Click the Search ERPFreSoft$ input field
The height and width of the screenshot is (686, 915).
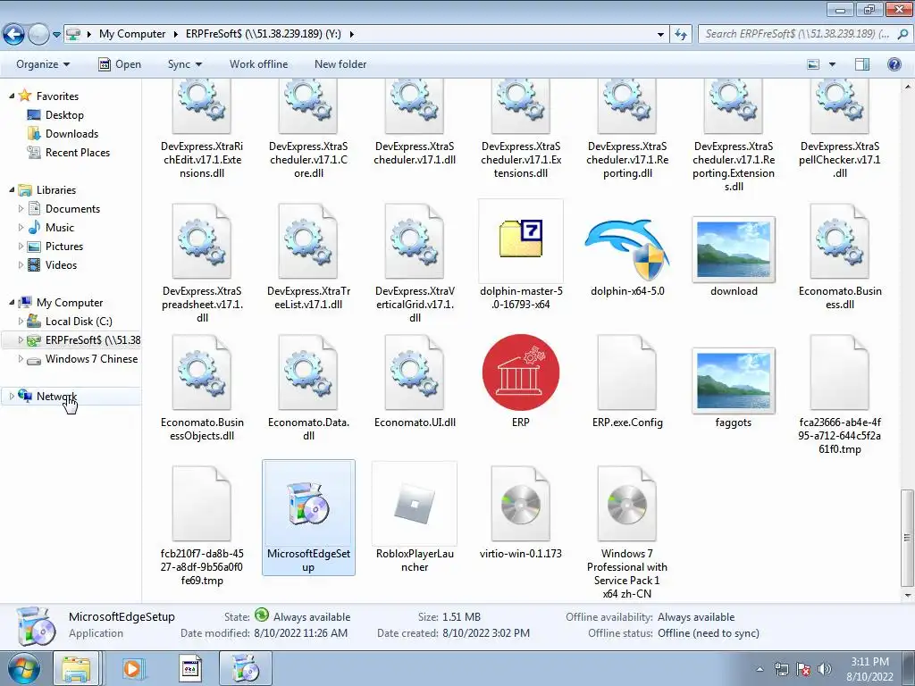click(x=798, y=34)
